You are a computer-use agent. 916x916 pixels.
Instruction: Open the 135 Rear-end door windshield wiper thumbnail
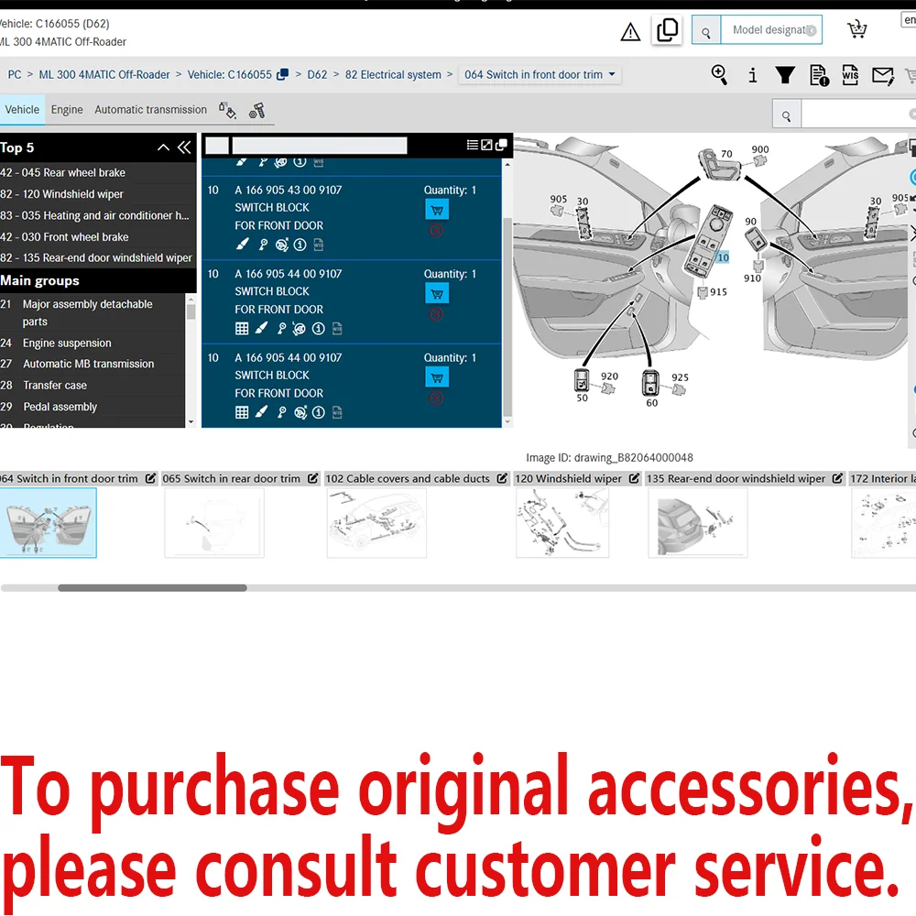coord(697,522)
